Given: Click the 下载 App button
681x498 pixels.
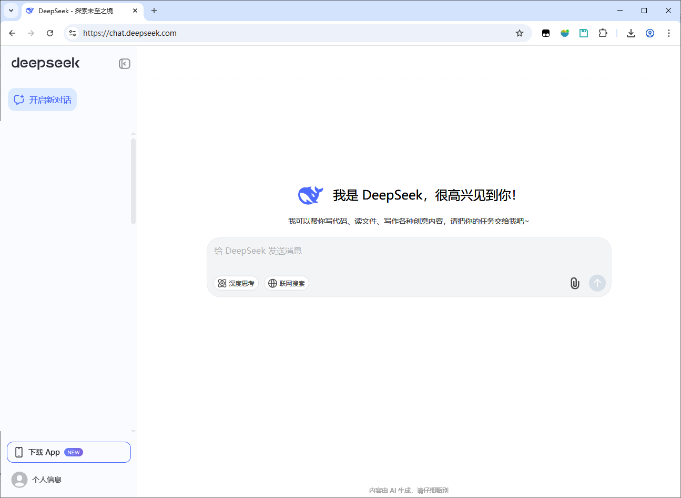Looking at the screenshot, I should click(69, 452).
